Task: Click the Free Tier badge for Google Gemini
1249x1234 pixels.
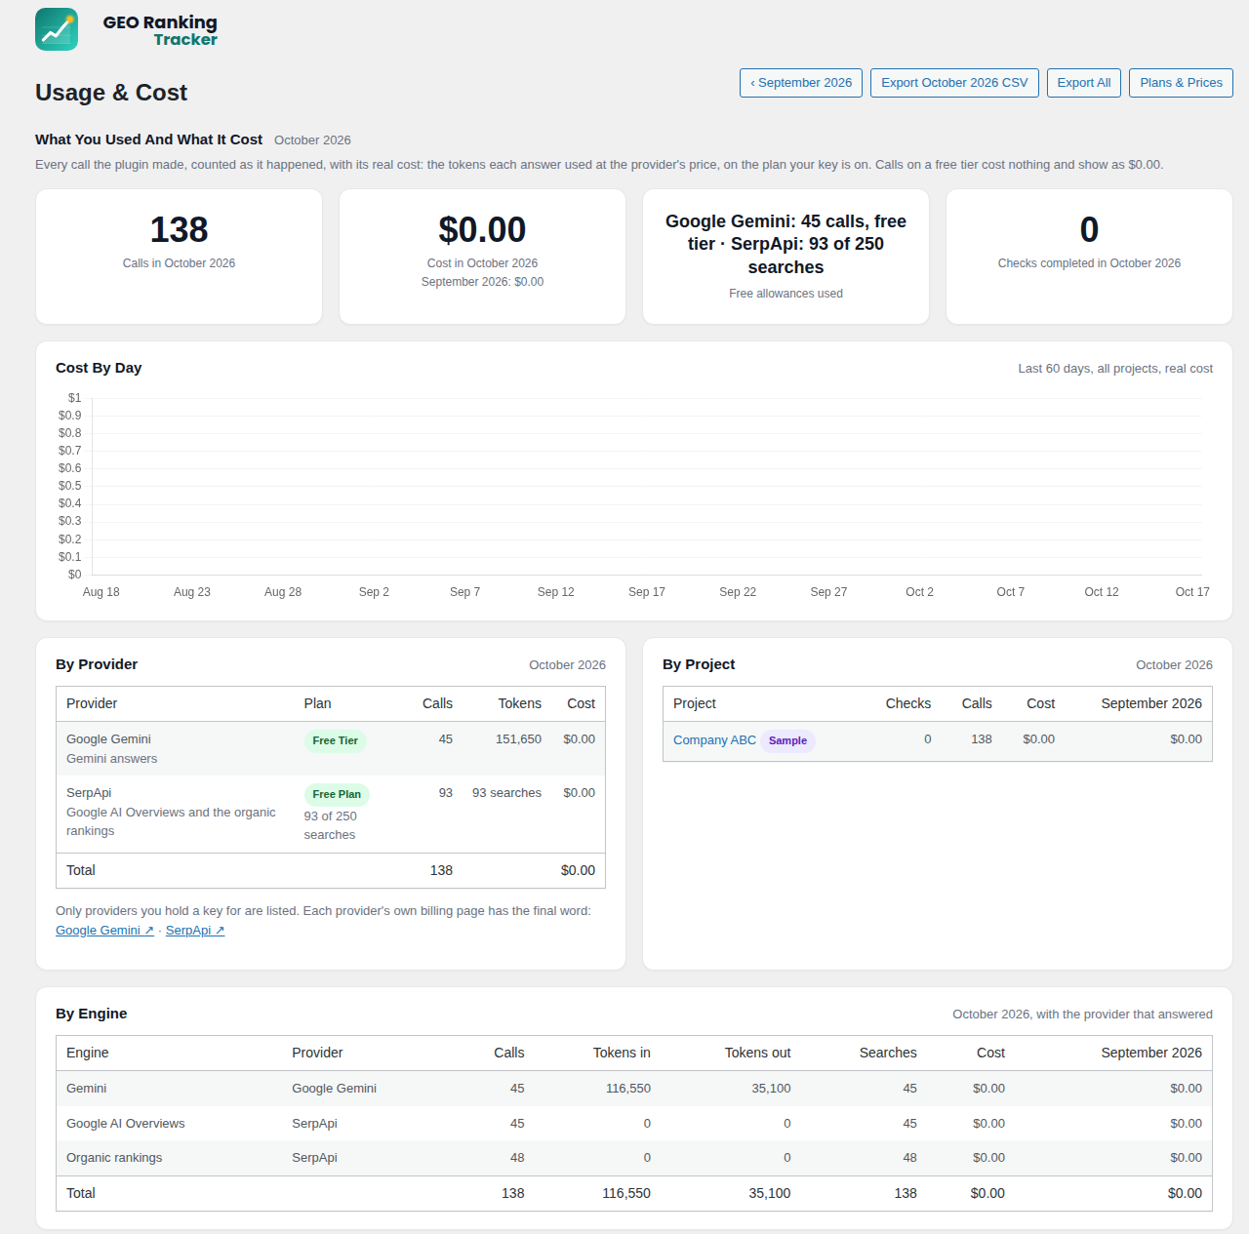Action: pos(335,740)
